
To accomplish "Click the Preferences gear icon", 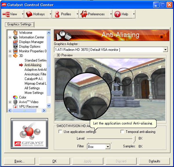I will click(84, 14).
